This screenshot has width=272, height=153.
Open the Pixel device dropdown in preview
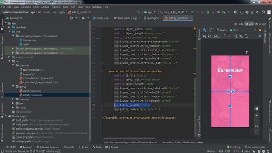click(x=222, y=30)
